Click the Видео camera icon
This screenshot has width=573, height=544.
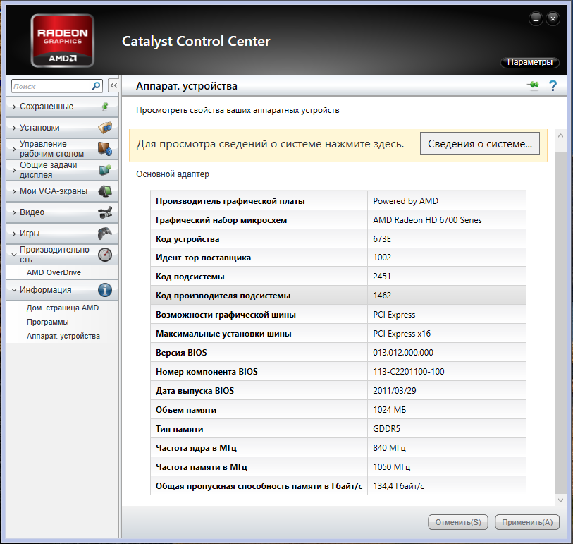(105, 212)
